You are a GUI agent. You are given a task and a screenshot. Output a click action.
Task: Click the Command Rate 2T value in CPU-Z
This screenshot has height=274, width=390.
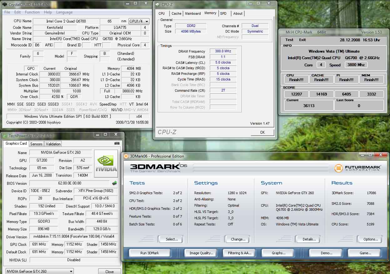click(x=223, y=90)
